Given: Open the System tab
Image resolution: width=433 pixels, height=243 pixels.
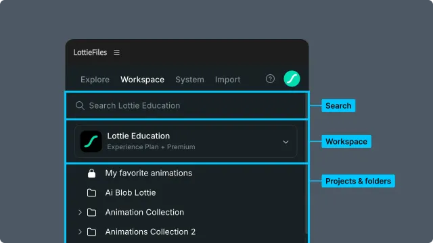Looking at the screenshot, I should tap(189, 80).
